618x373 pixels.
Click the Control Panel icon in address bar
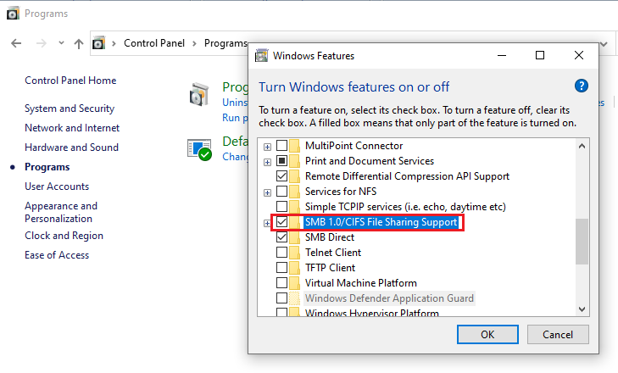99,42
